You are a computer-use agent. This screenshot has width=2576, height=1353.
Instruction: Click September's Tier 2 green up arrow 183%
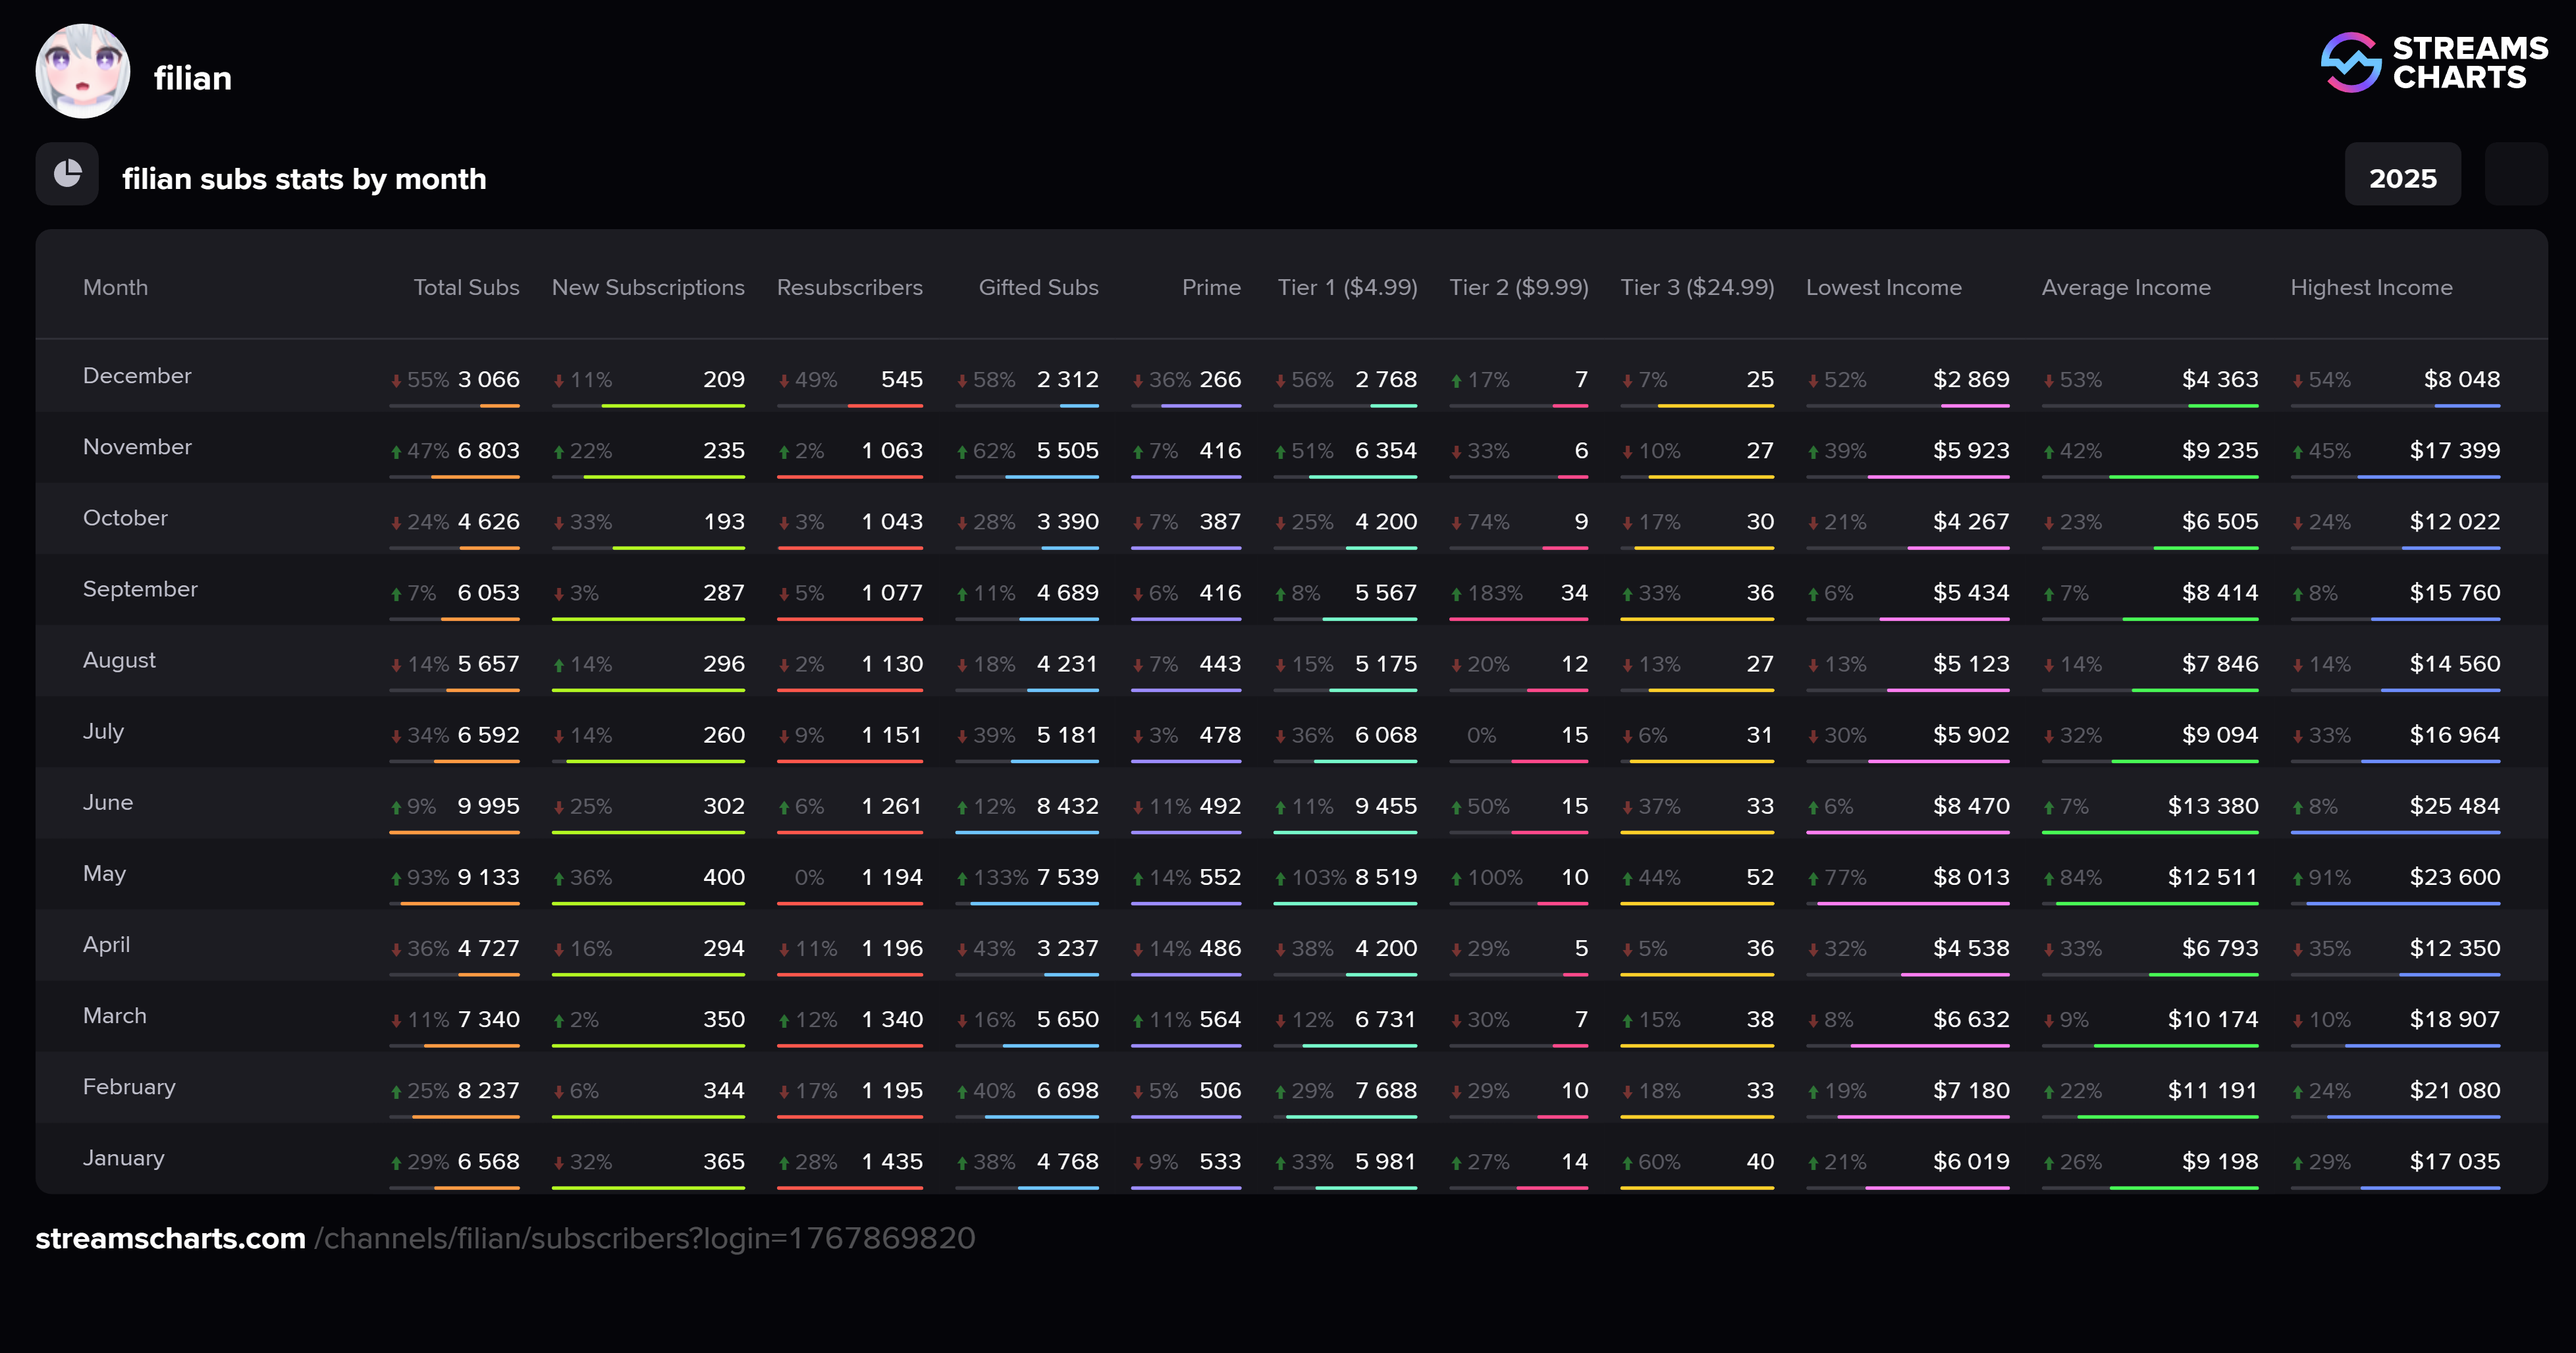[1456, 594]
